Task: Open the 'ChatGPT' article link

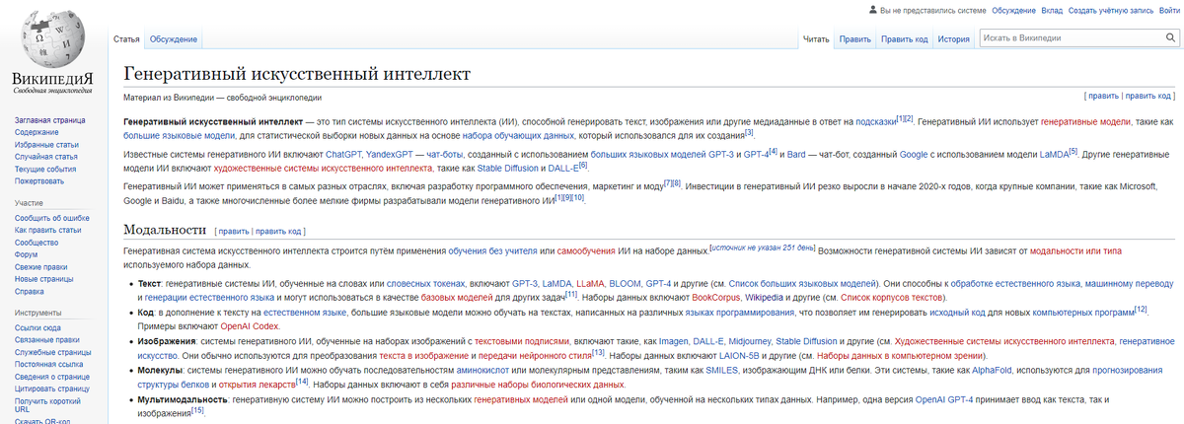Action: pyautogui.click(x=344, y=154)
